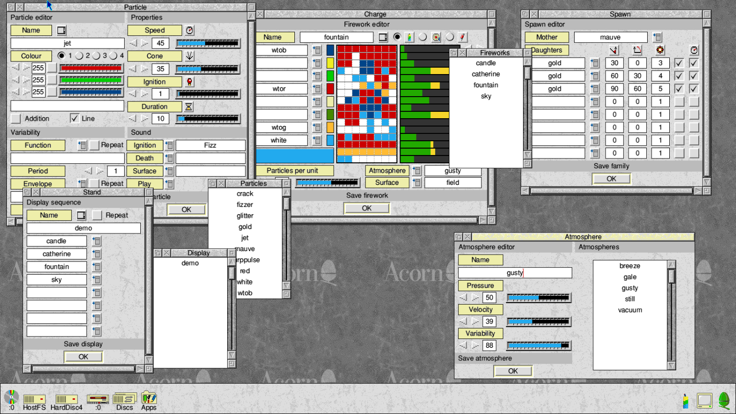Click the burst count icon in Spawn window
The width and height of the screenshot is (736, 414).
pyautogui.click(x=660, y=50)
